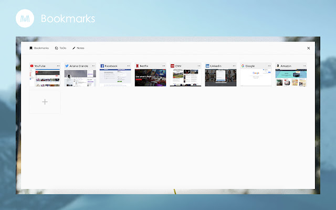Click the Netflix N icon

pos(138,66)
